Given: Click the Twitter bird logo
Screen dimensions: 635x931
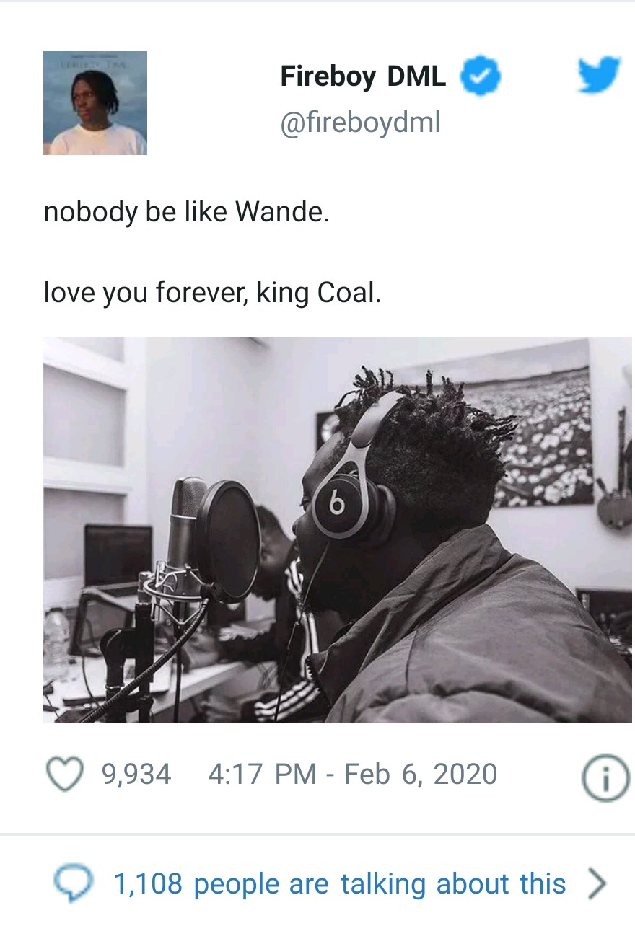Looking at the screenshot, I should (x=599, y=76).
